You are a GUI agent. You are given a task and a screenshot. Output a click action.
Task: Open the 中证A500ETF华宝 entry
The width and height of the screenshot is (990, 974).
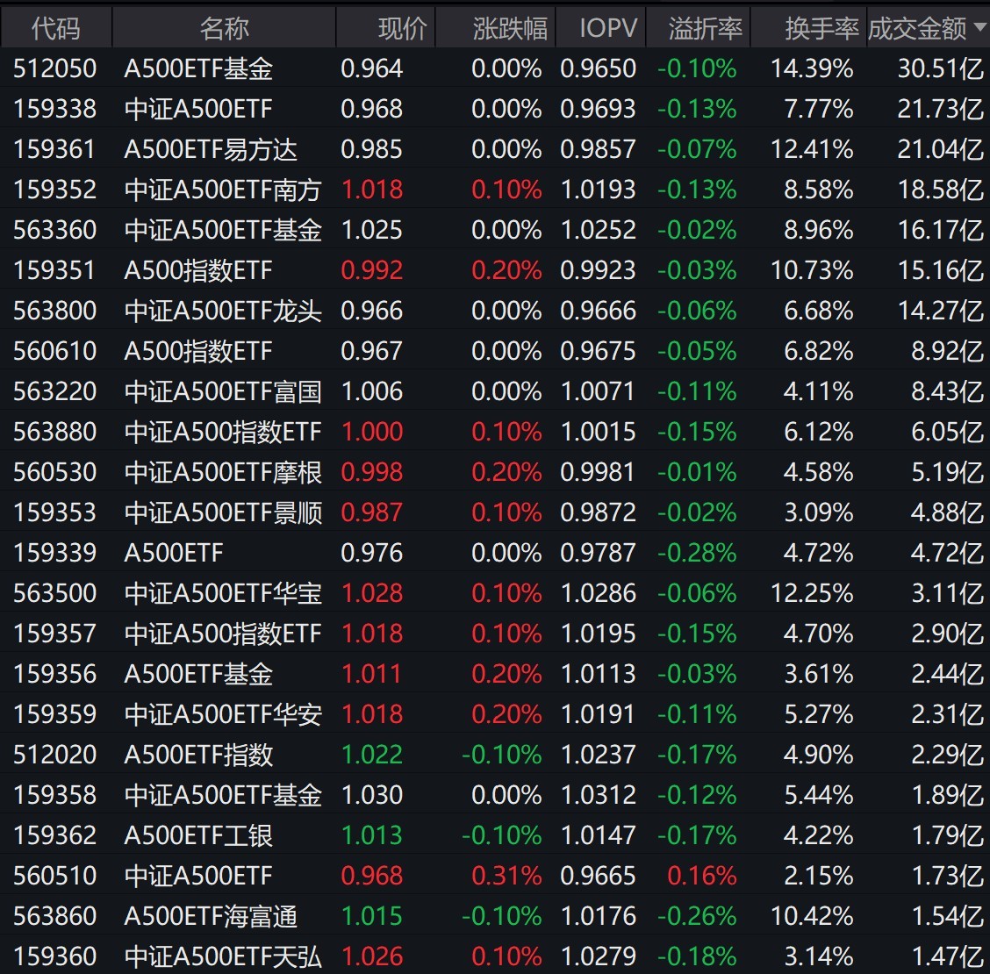tap(223, 593)
